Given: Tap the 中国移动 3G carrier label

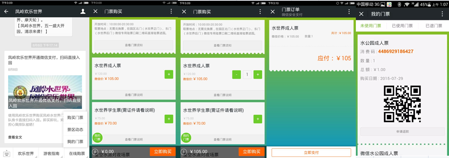Looking at the screenshot, I should pyautogui.click(x=368, y=5).
